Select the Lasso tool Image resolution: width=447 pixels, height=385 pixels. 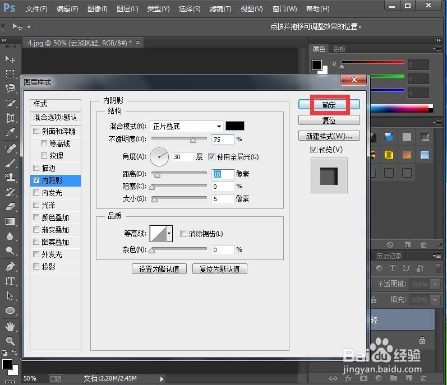(10, 89)
